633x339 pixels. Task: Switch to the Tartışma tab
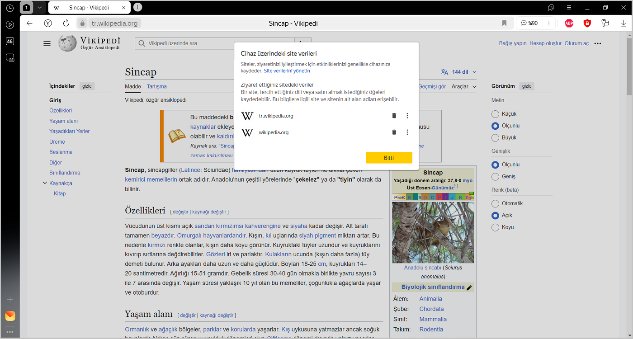point(157,86)
